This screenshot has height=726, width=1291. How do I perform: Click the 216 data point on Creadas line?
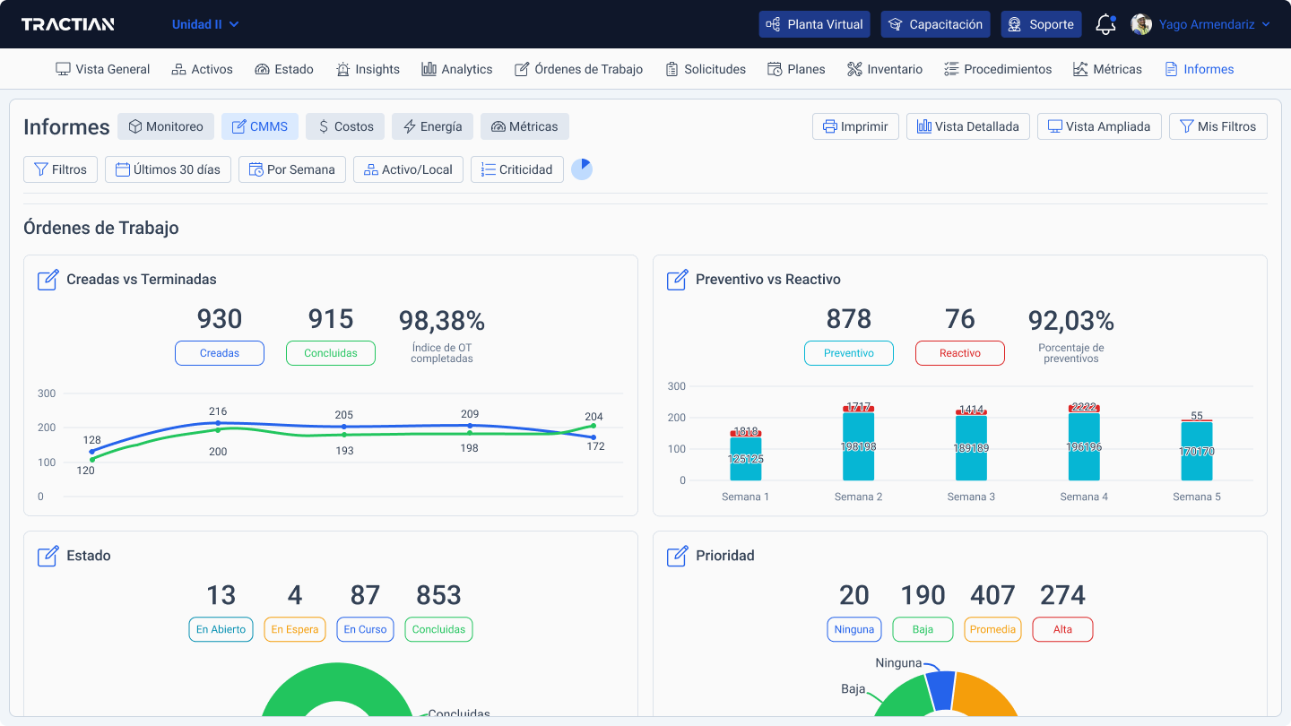coord(217,422)
